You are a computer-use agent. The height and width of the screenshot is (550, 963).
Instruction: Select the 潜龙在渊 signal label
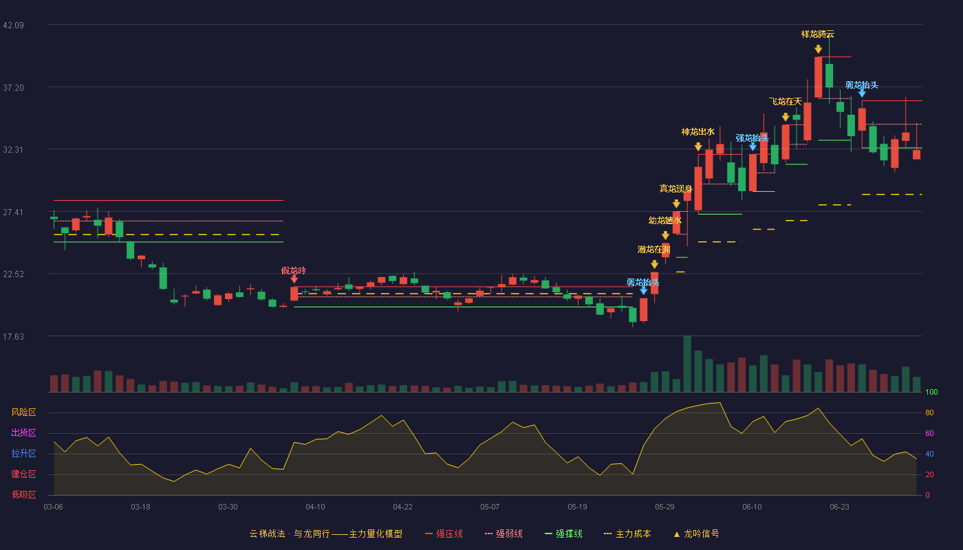click(654, 250)
